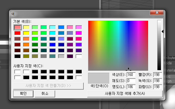Select the teal swatch in third row
Screen dimensions: 175x109
point(44,39)
